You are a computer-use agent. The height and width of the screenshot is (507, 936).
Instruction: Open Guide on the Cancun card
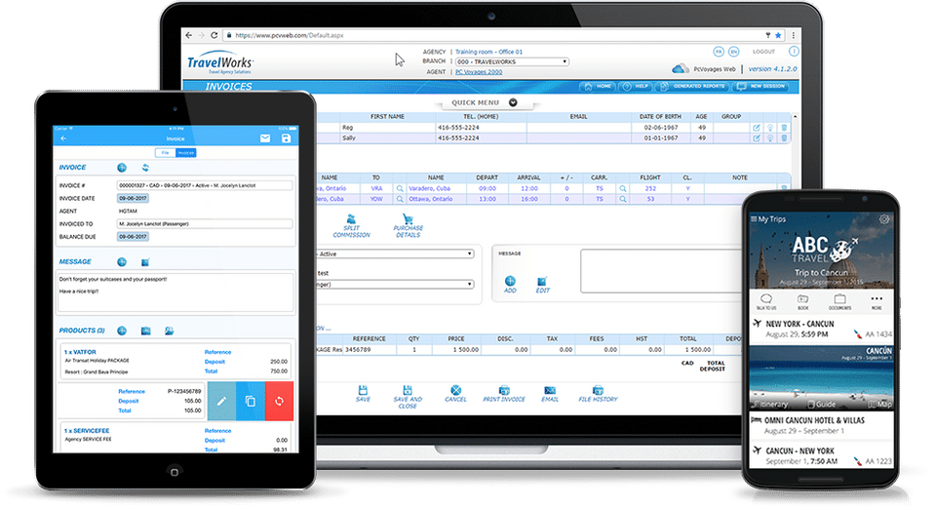tap(822, 405)
